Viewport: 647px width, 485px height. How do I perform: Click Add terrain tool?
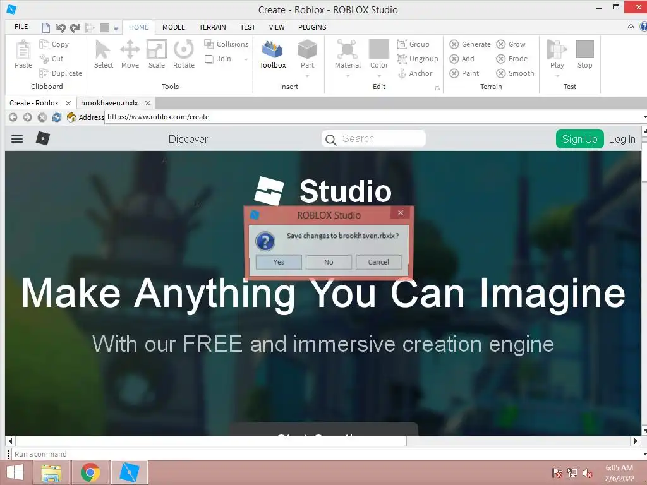pyautogui.click(x=462, y=59)
